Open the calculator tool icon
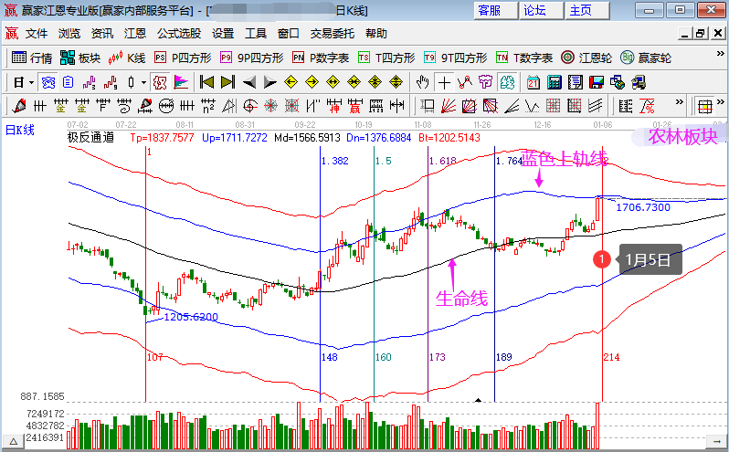The height and width of the screenshot is (452, 729). 554,83
